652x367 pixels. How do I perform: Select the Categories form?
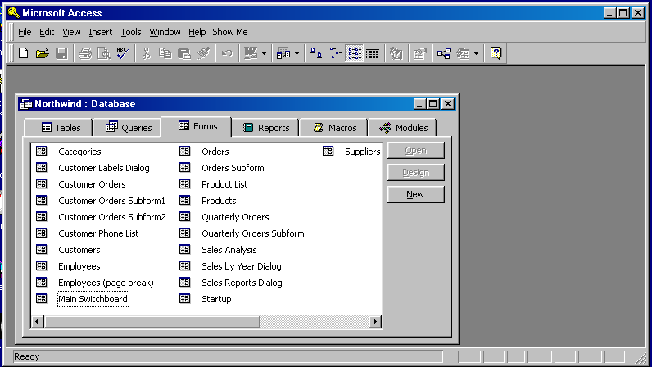pyautogui.click(x=79, y=152)
